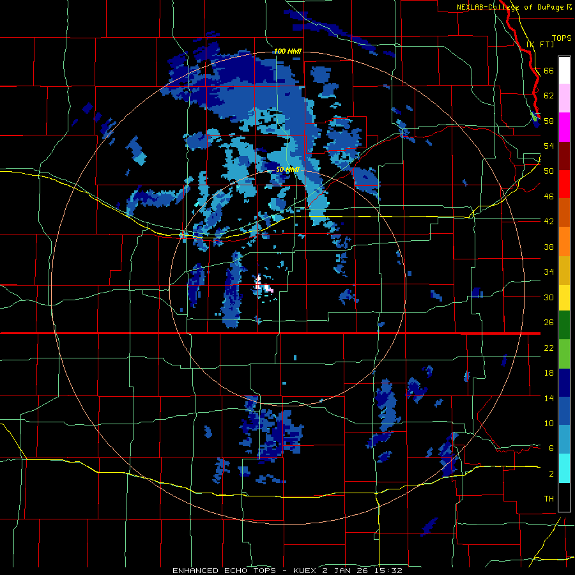Click legend value 46

549,197
